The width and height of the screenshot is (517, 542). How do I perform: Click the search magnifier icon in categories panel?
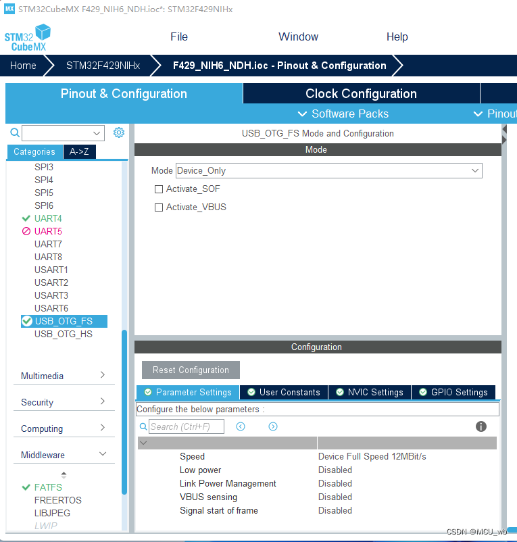tap(15, 132)
